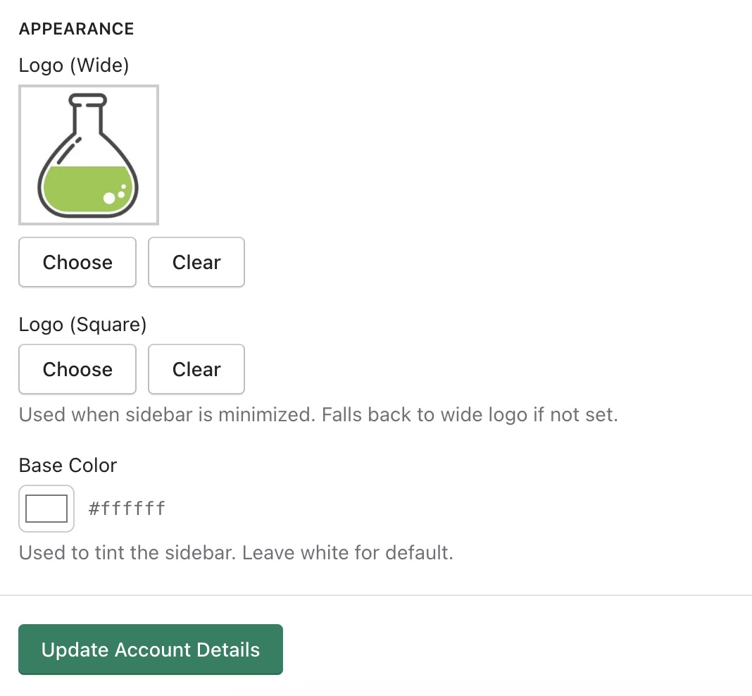Image resolution: width=752 pixels, height=696 pixels.
Task: Click the Logo (Wide) field label
Action: (x=74, y=66)
